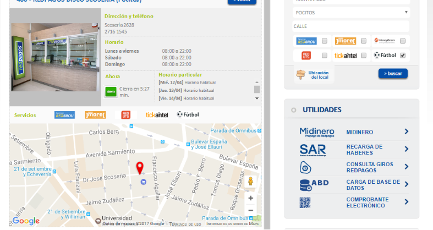Click the Fútbol icon in Servicios row
The image size is (433, 230).
click(188, 114)
